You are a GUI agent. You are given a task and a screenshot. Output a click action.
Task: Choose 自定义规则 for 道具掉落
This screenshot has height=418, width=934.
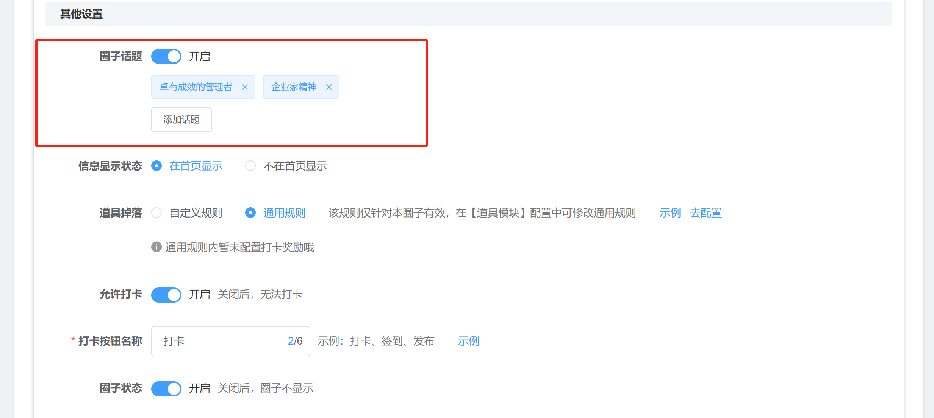(156, 213)
